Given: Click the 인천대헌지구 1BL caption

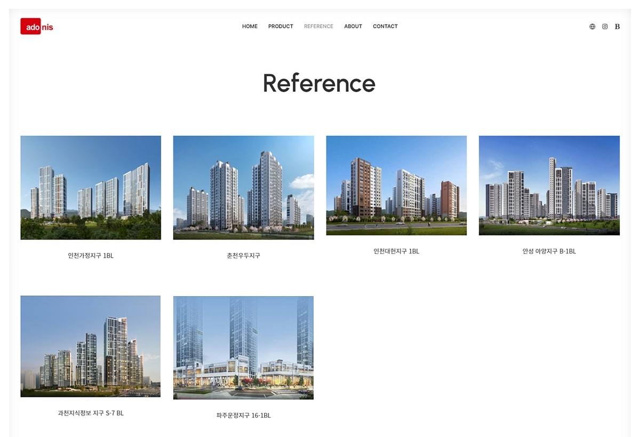Looking at the screenshot, I should point(396,251).
